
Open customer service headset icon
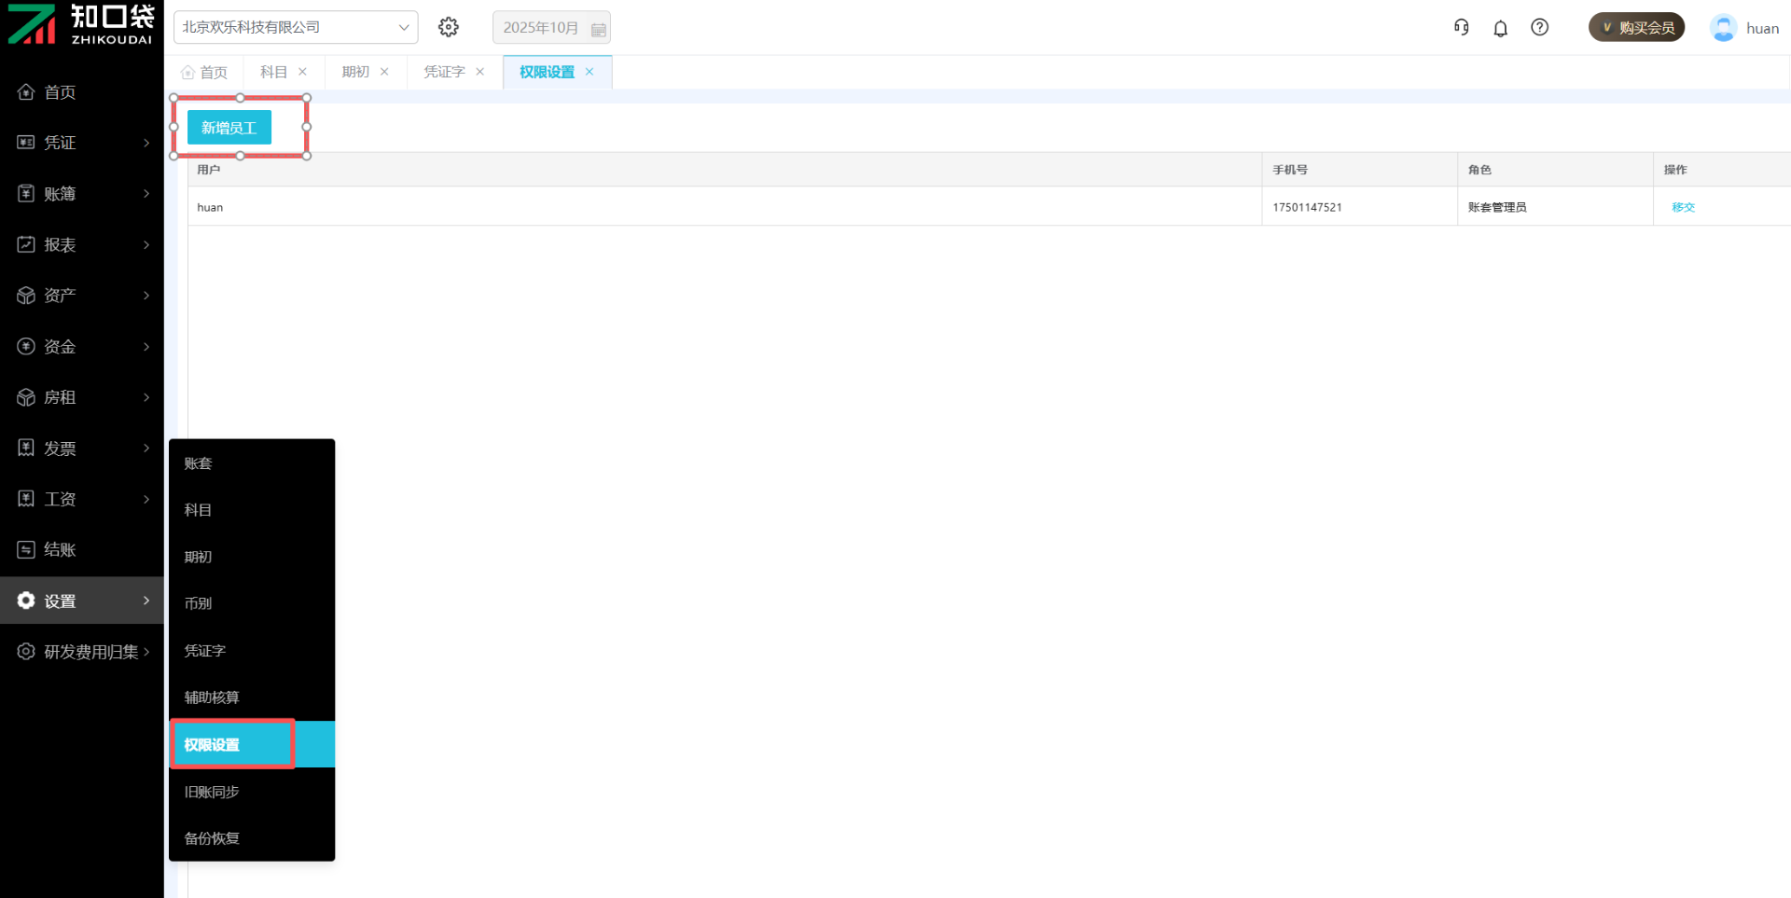[x=1461, y=27]
